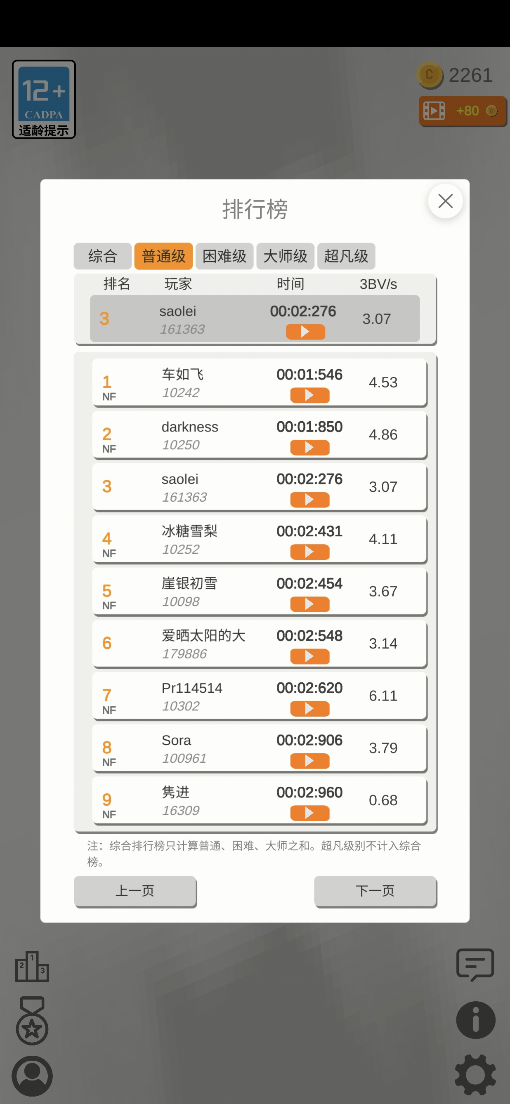Open the chat message icon

pos(475,965)
